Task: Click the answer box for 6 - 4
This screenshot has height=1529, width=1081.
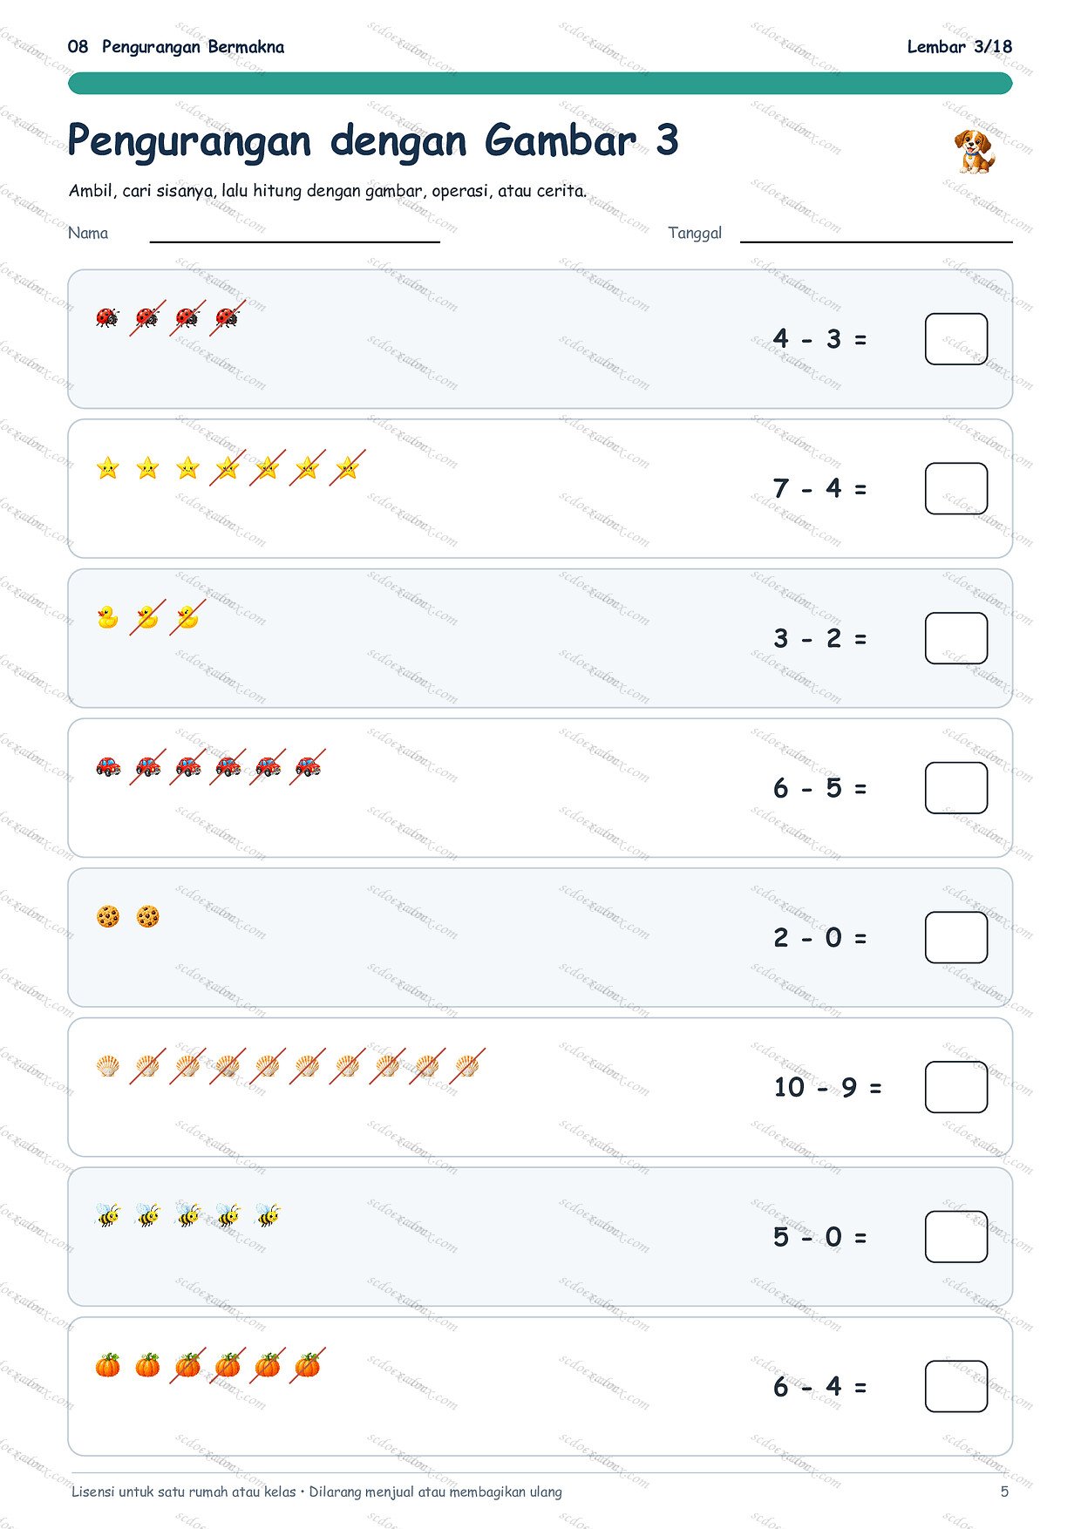Action: pyautogui.click(x=956, y=1386)
